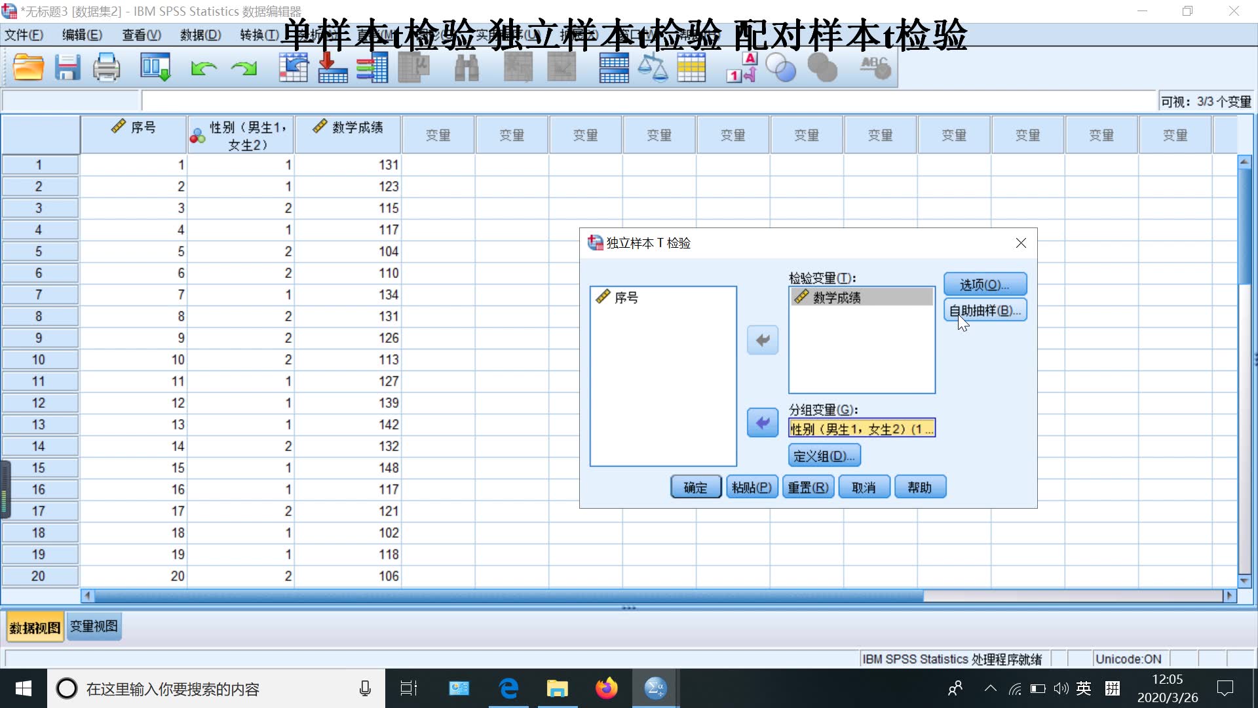Click the vertical scrollbar down arrow

(1244, 581)
